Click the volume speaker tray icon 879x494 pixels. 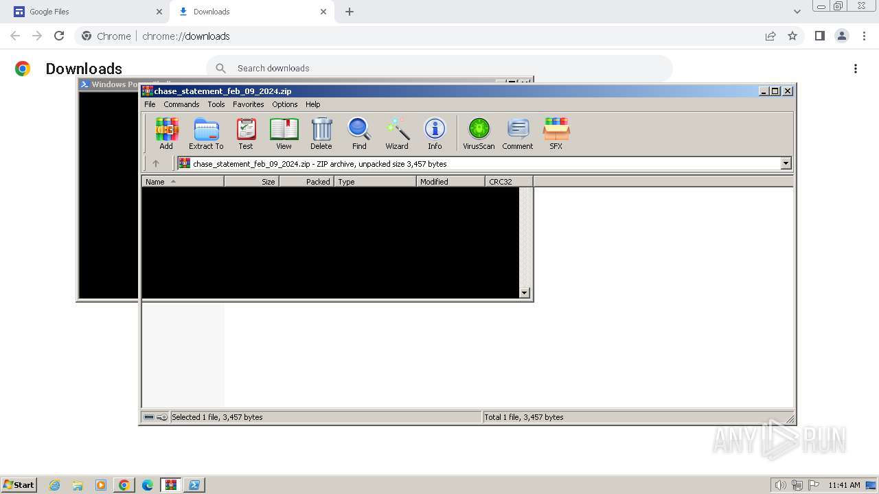[x=780, y=485]
